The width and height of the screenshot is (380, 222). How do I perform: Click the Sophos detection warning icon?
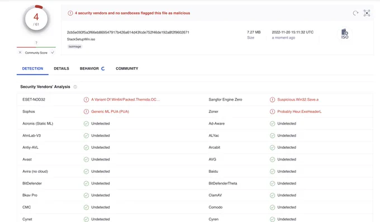point(86,112)
